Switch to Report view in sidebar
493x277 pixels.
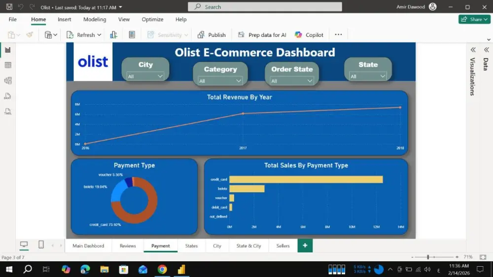click(8, 50)
